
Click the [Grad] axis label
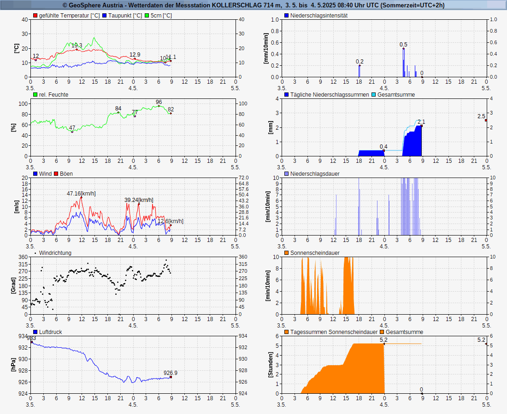click(x=13, y=285)
